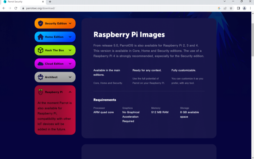Reload the parrotsec download page
Screen dimensions: 254x159
click(x=16, y=8)
